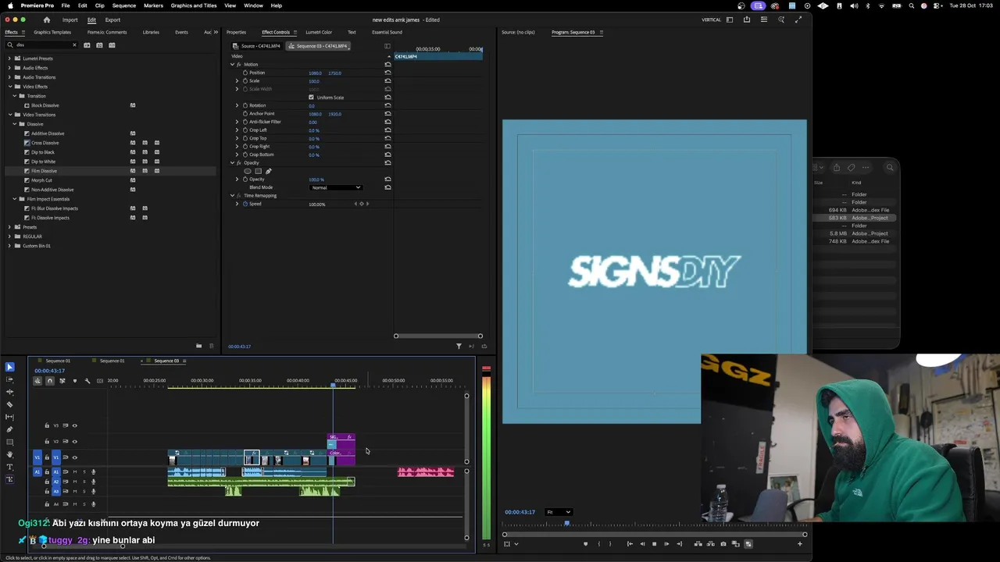The width and height of the screenshot is (1000, 562).
Task: Stop playback in Program monitor
Action: 654,544
